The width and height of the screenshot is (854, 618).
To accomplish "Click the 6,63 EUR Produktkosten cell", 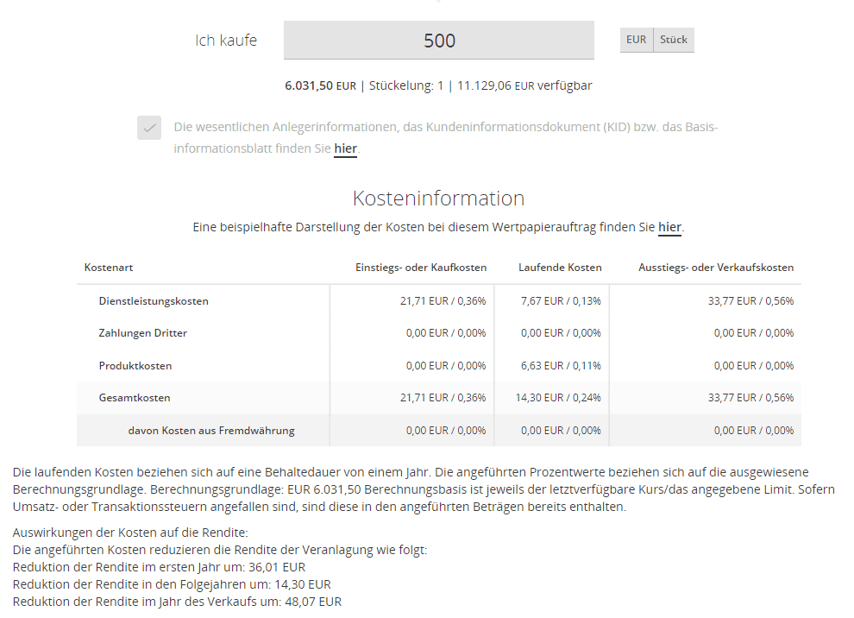I will pyautogui.click(x=561, y=366).
